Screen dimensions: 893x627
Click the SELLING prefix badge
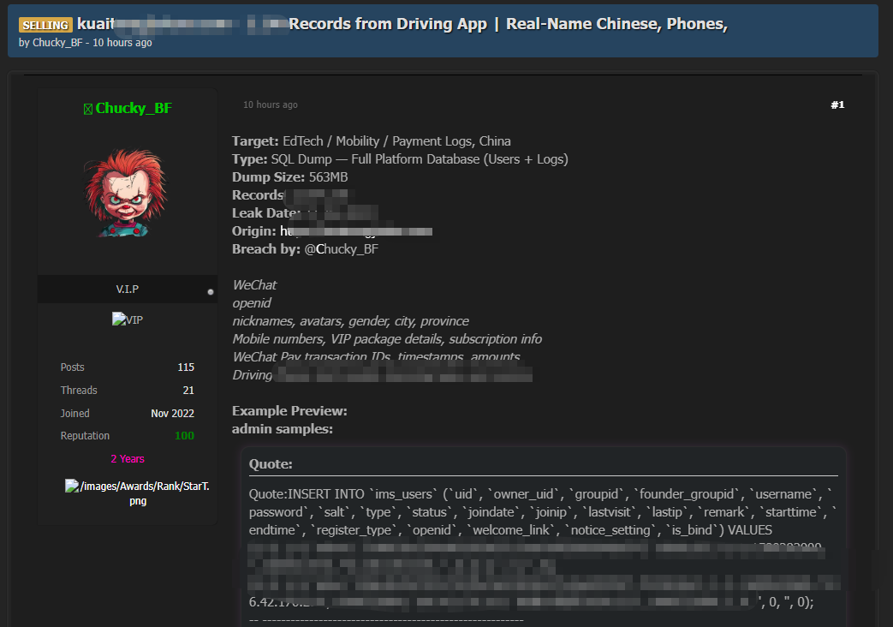click(45, 25)
